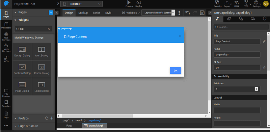Open Web Services from the left sidebar
This screenshot has height=132, width=270.
point(6,36)
